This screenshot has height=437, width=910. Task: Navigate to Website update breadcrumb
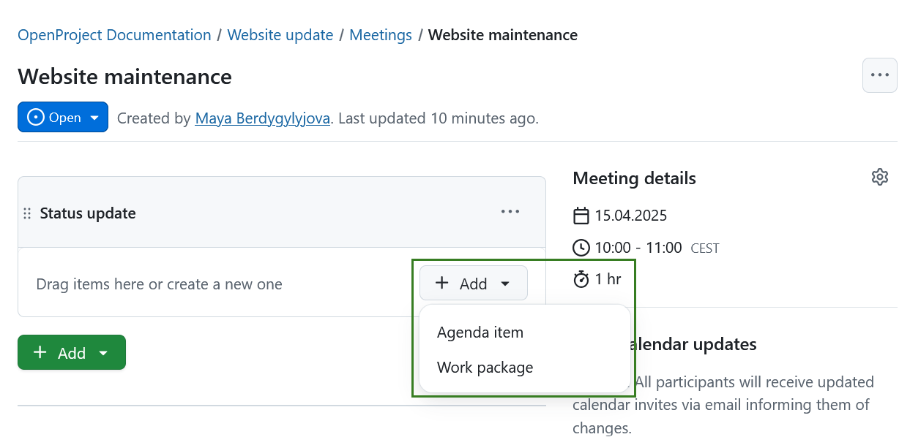coord(280,35)
